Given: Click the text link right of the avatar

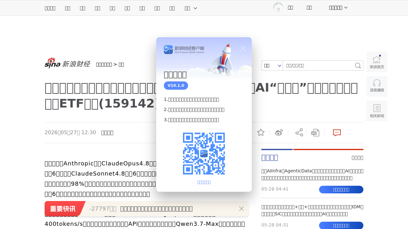Looking at the screenshot, I should click(290, 8).
